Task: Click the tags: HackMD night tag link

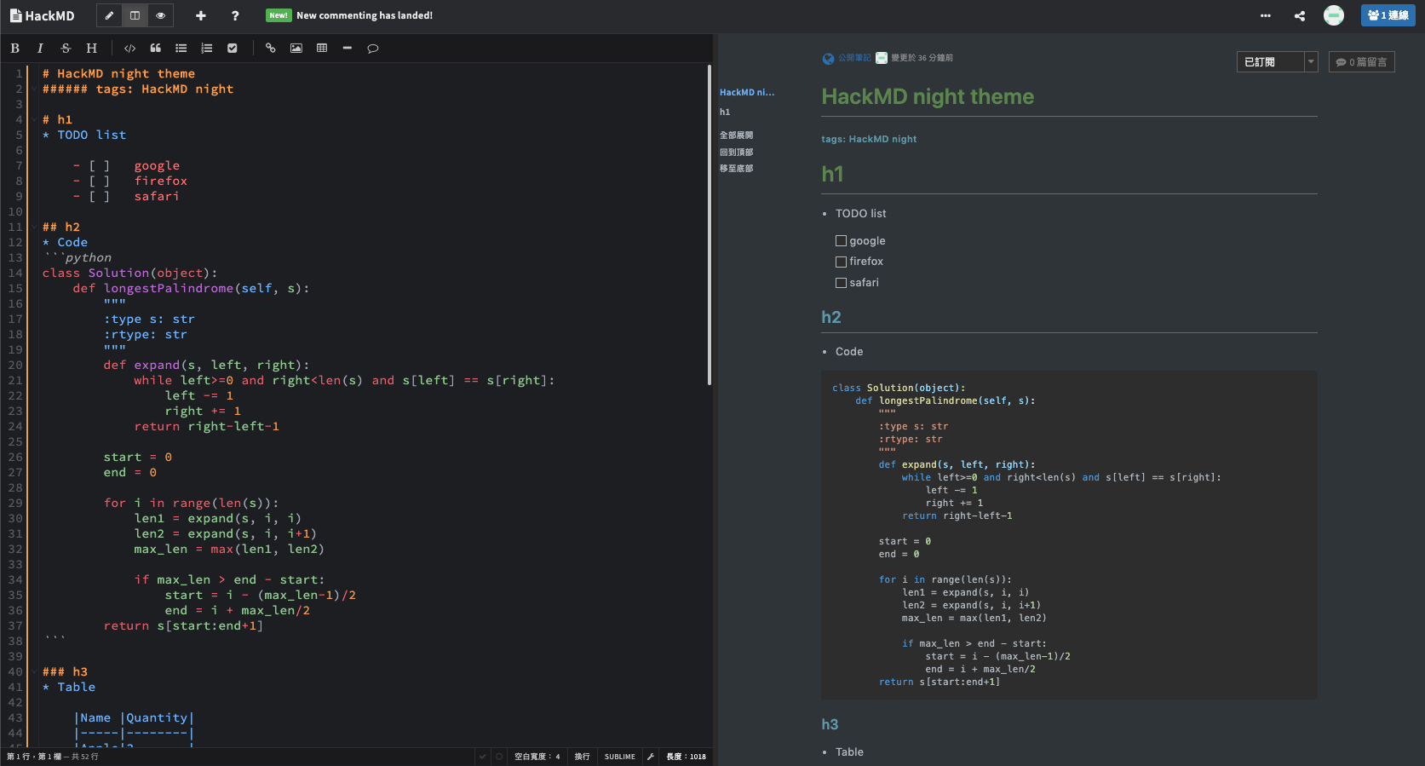Action: [x=869, y=139]
